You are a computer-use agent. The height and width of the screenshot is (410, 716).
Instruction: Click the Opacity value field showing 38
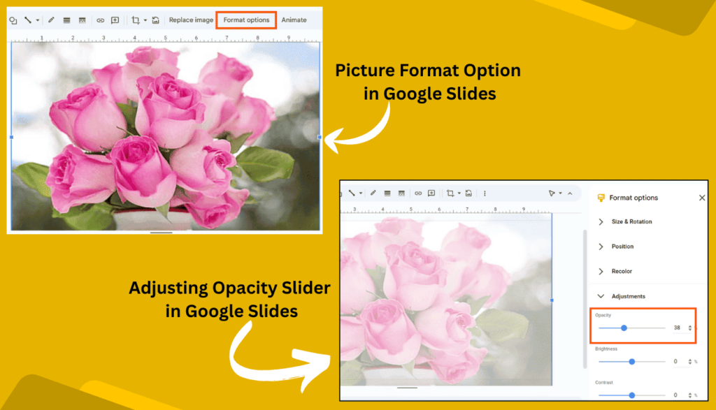678,328
